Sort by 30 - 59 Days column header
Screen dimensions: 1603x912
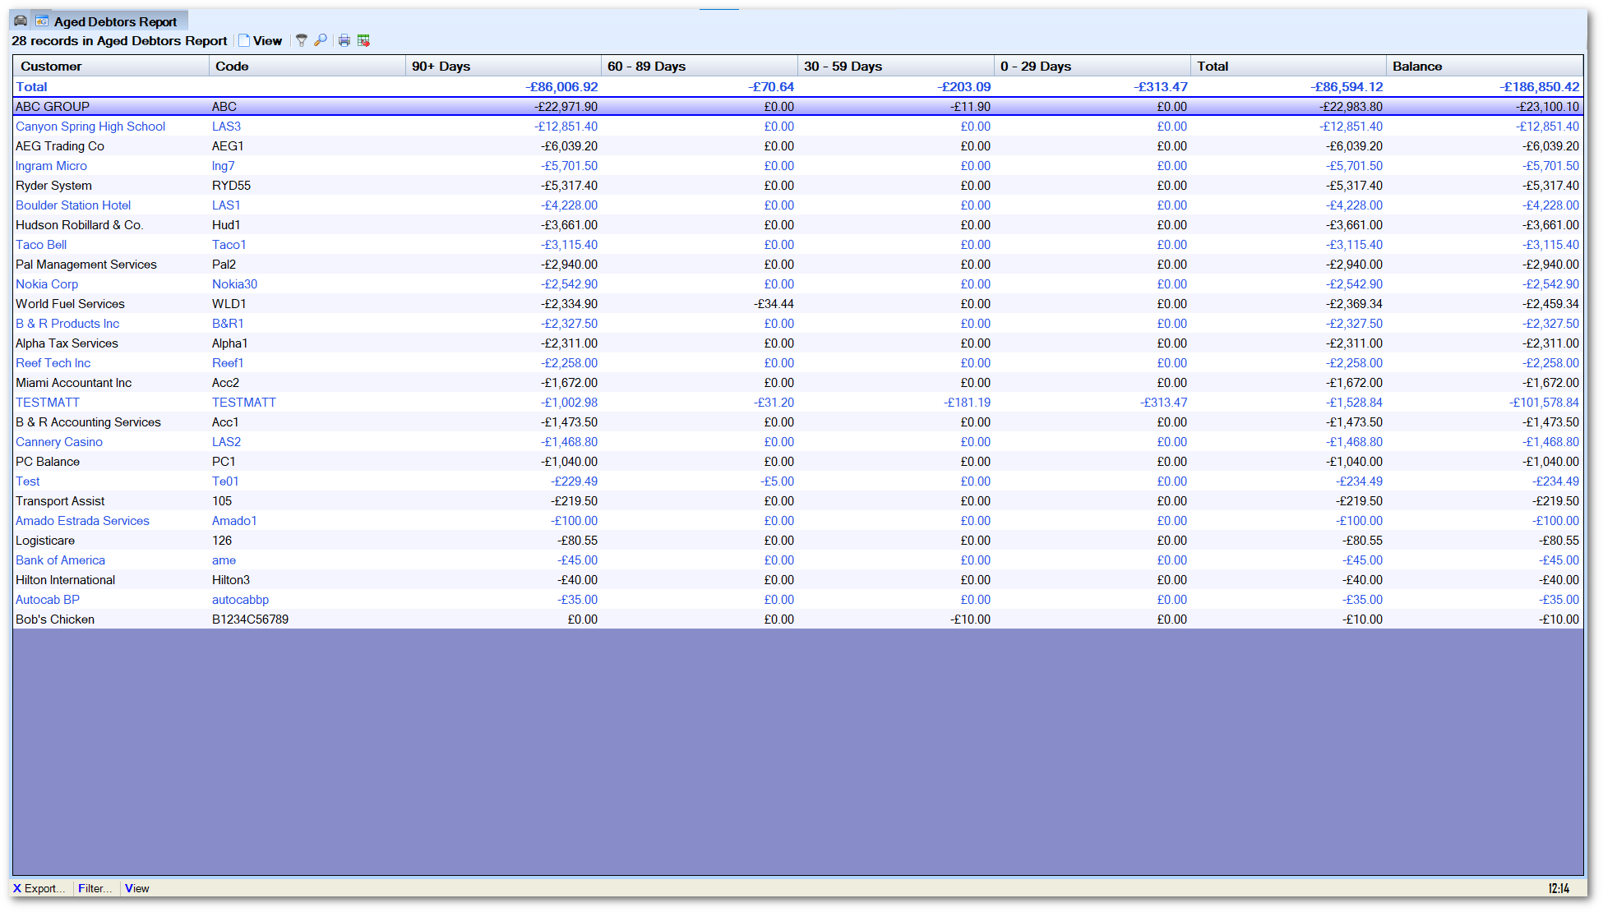pyautogui.click(x=896, y=66)
